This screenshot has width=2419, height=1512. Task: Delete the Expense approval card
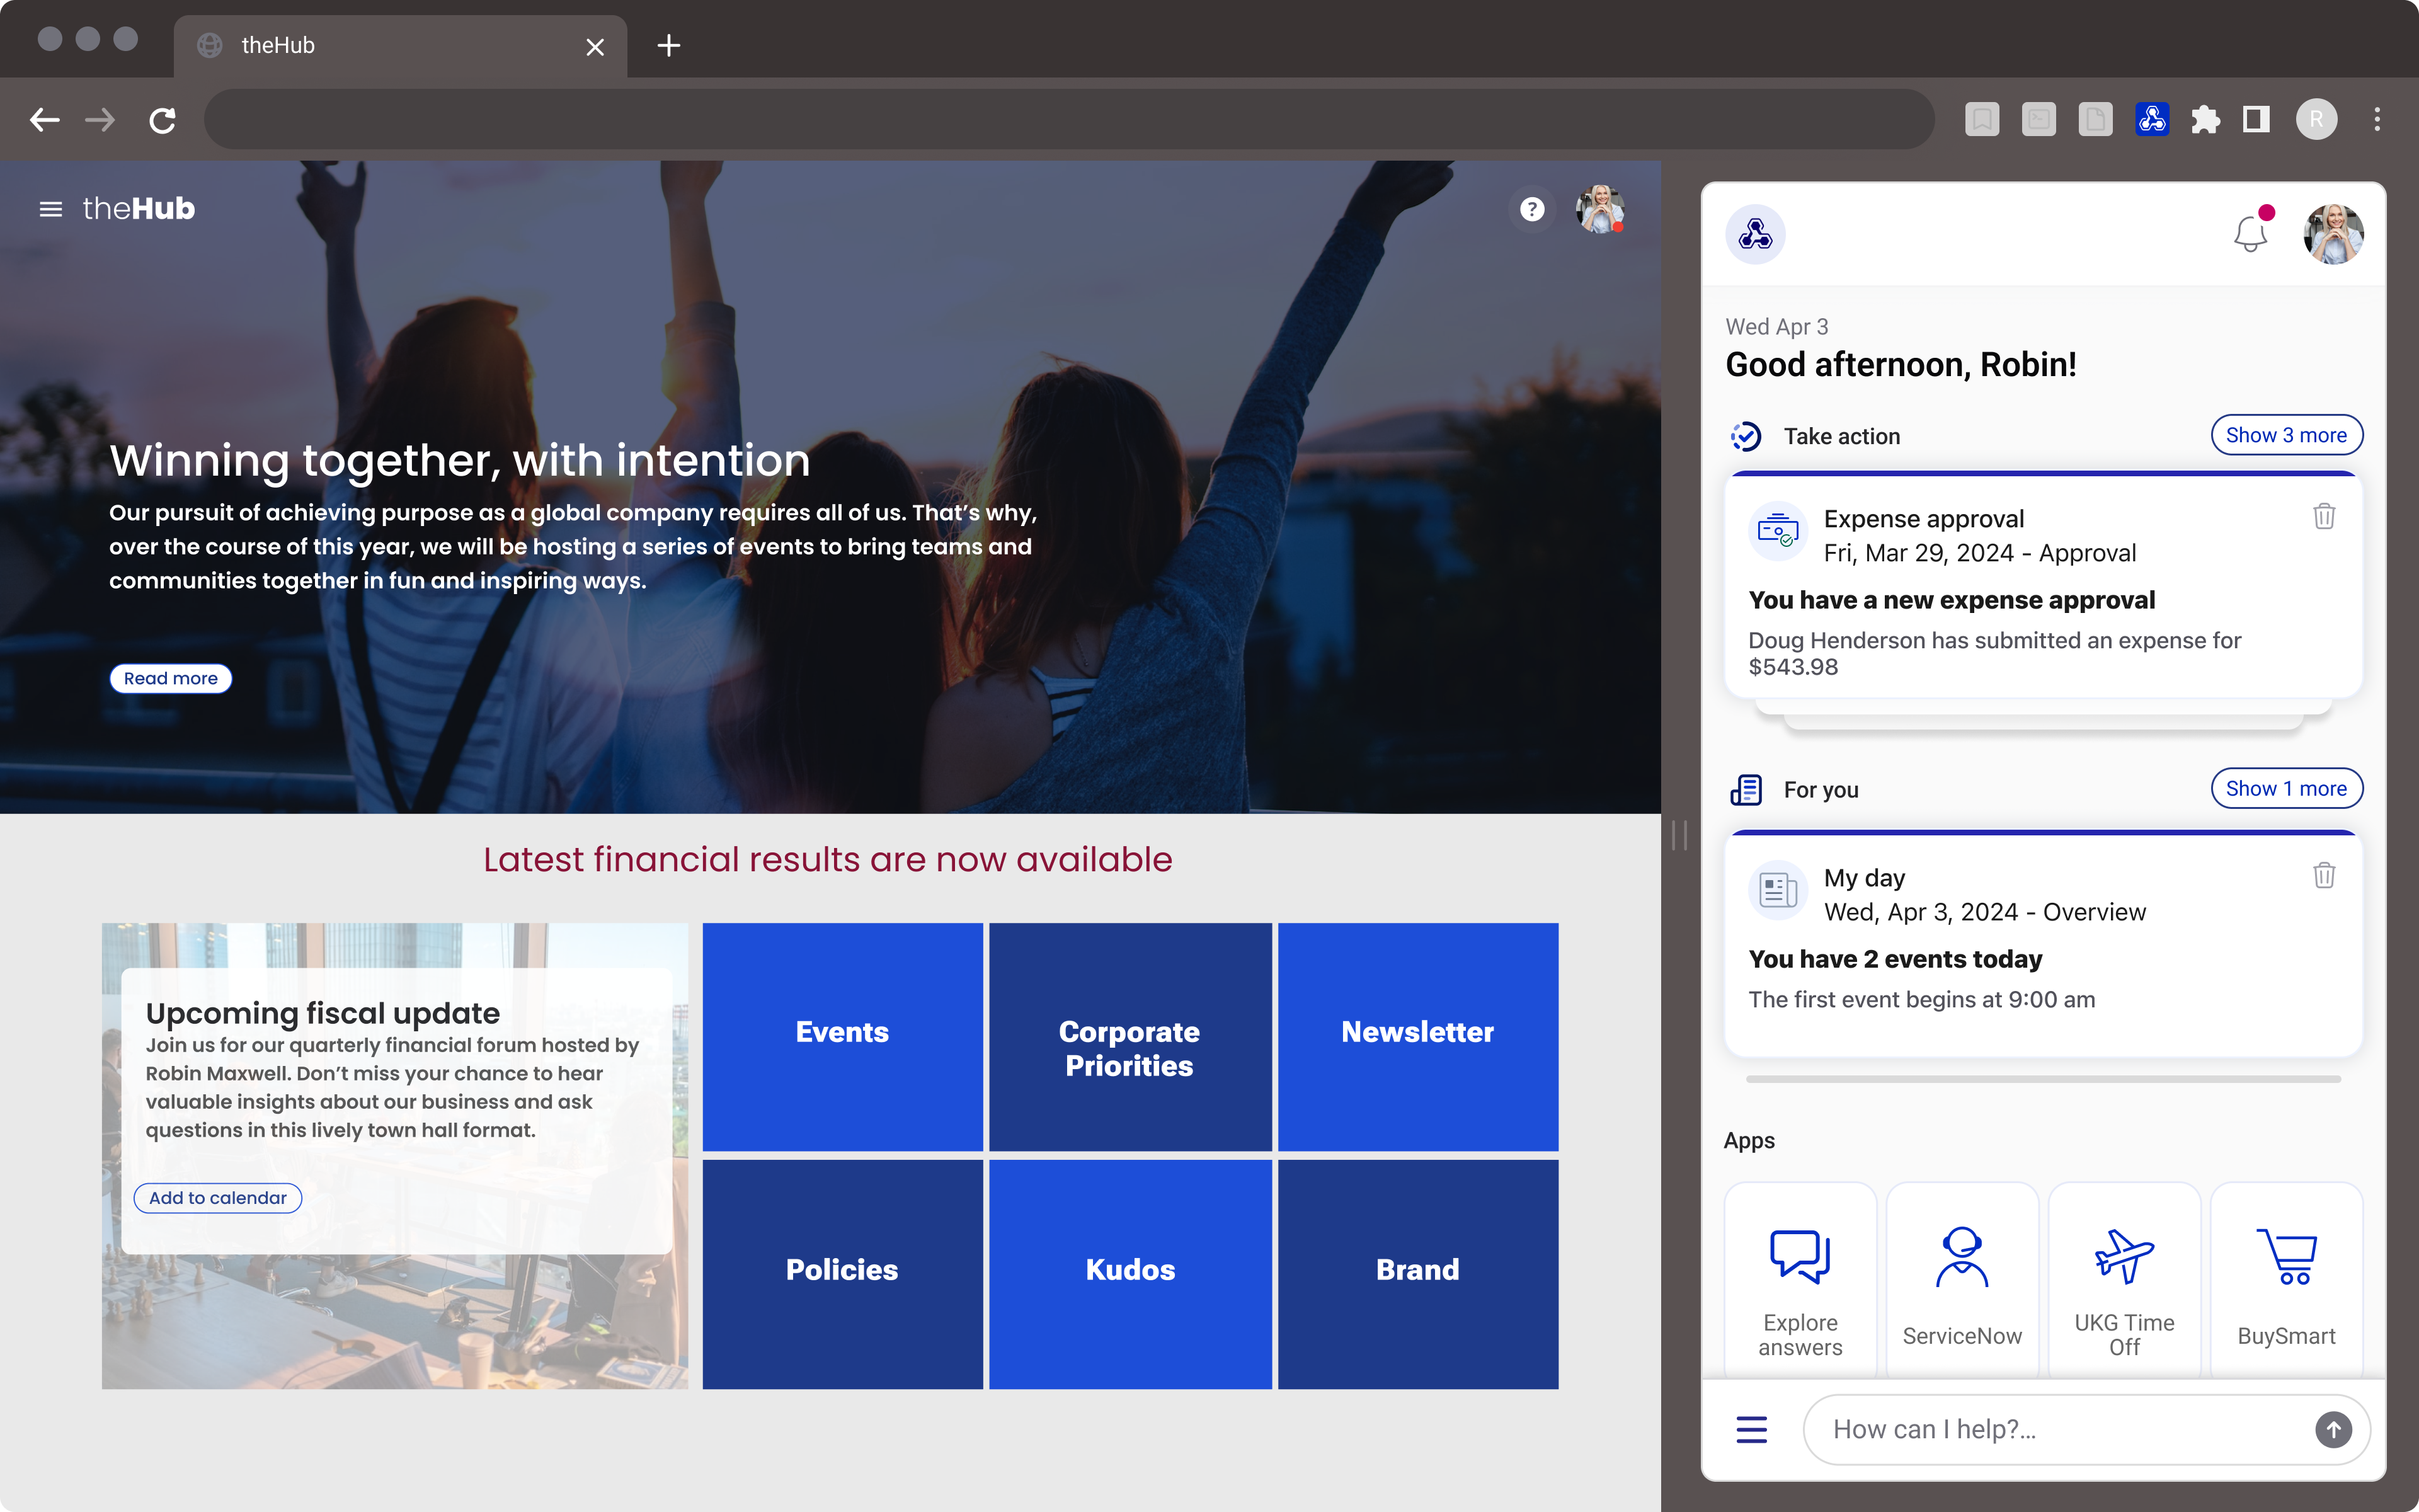tap(2323, 517)
